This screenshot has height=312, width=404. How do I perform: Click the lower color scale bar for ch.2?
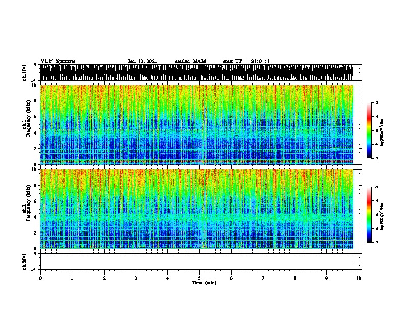click(x=369, y=215)
